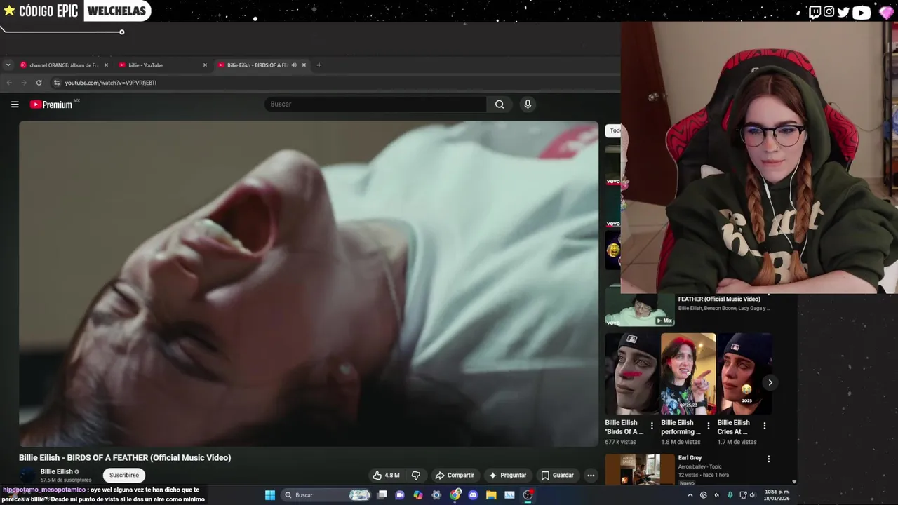
Task: Dislike the Billie Eilish video
Action: point(415,475)
